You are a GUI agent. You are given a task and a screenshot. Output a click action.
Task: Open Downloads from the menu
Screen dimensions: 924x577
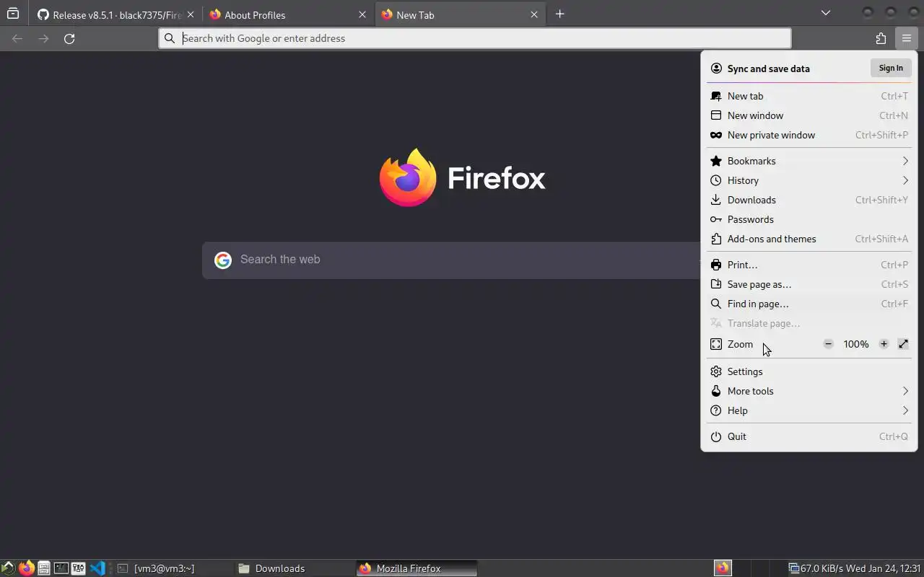pyautogui.click(x=809, y=200)
